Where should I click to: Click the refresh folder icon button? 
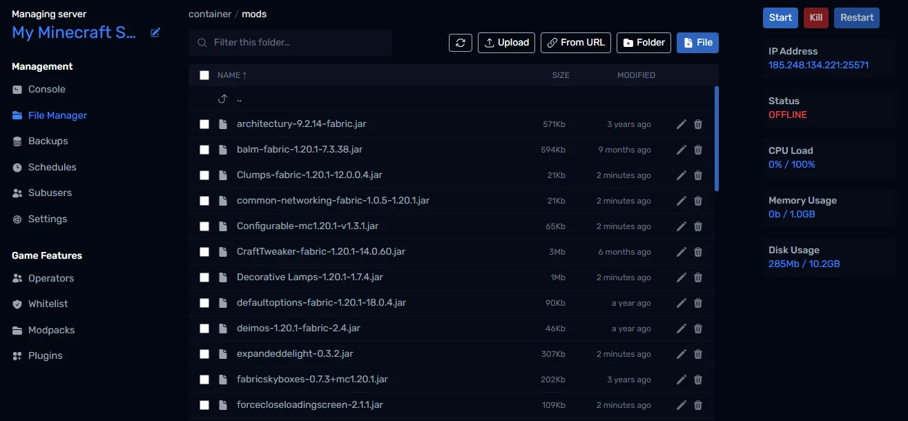(461, 43)
